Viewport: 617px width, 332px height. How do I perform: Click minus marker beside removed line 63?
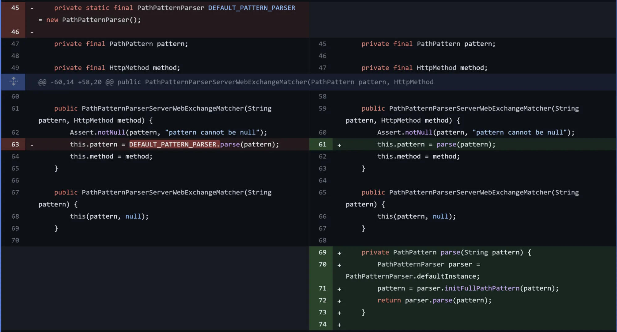pos(32,145)
